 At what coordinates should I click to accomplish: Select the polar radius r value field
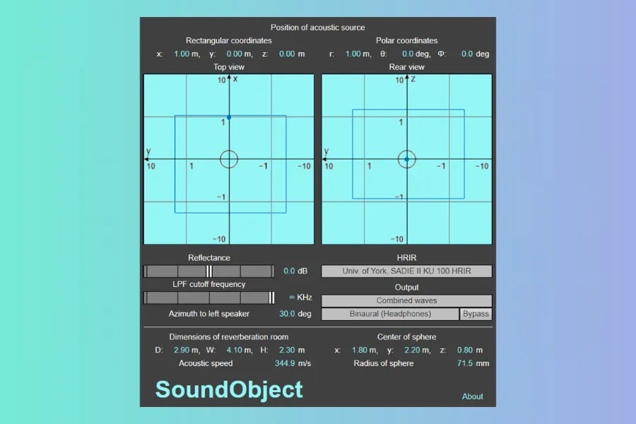pyautogui.click(x=352, y=54)
